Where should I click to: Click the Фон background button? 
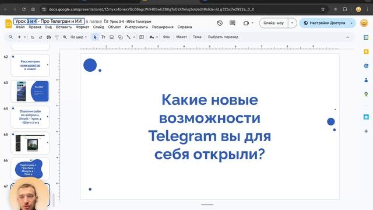(x=167, y=37)
